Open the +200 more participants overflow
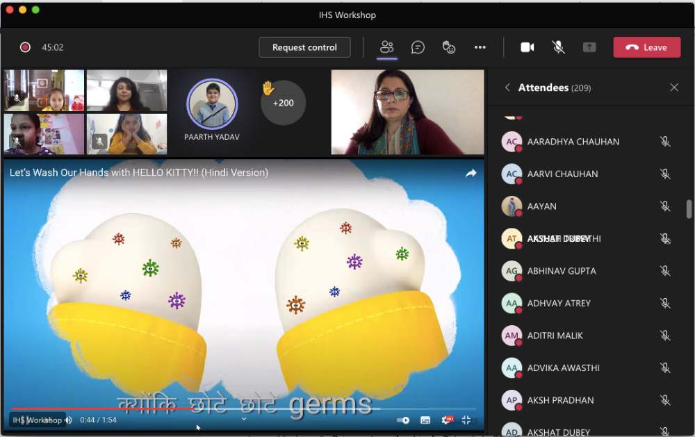 pos(284,103)
